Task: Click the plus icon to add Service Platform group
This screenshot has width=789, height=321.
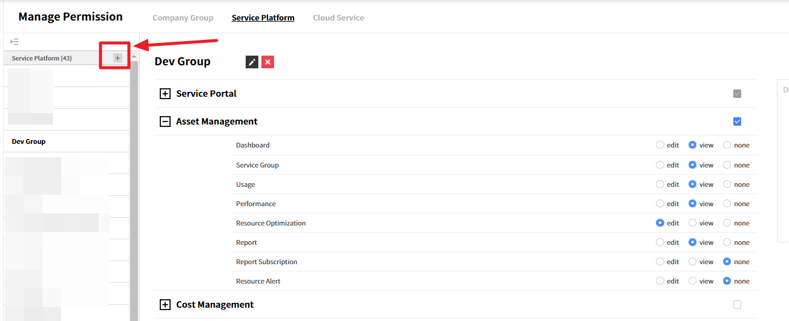Action: pyautogui.click(x=117, y=58)
